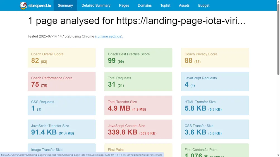Click First Contentful Paint label
This screenshot has height=157, width=280.
tap(201, 150)
